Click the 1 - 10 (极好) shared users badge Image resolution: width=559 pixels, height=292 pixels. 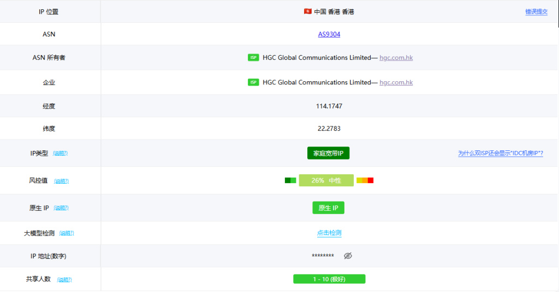329,279
